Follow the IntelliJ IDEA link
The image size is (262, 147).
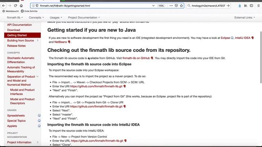[243, 38]
